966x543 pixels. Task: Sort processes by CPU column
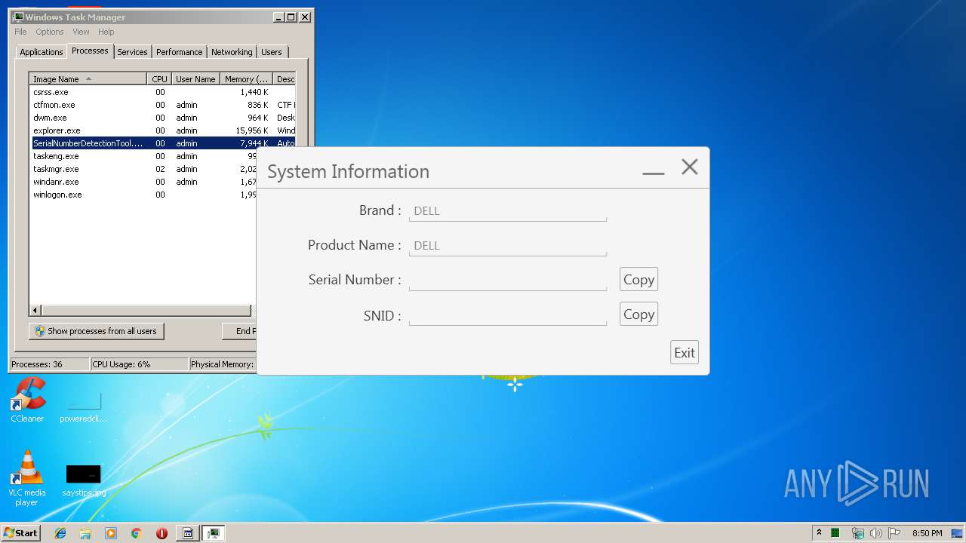(x=159, y=79)
